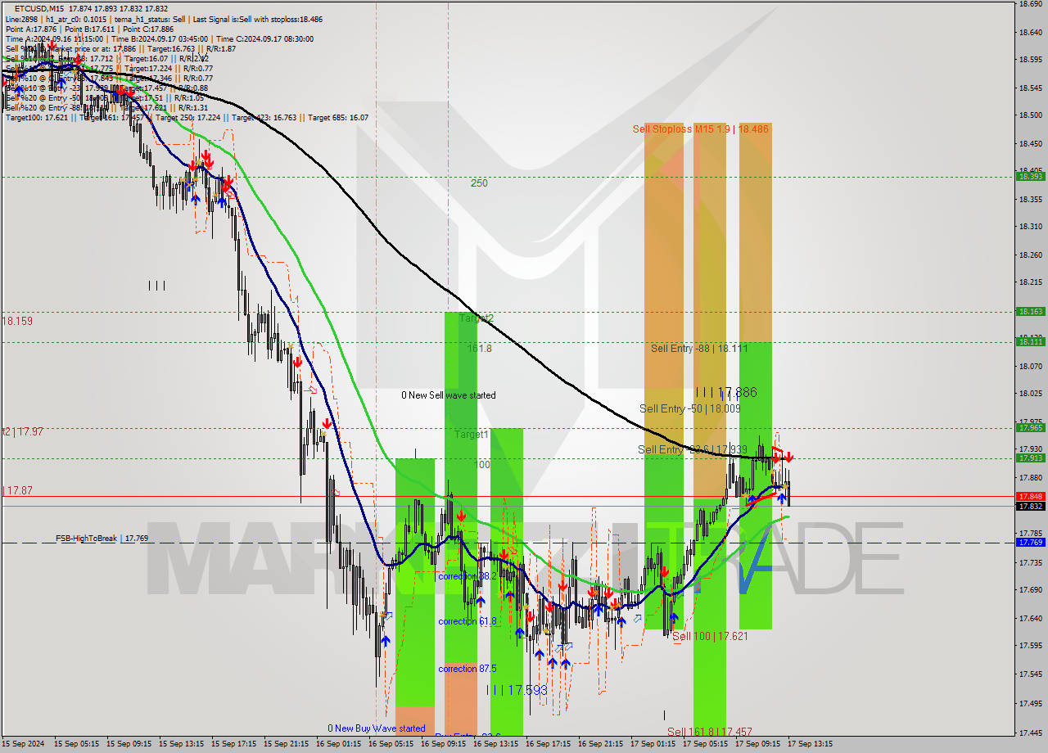This screenshot has height=753, width=1048.
Task: Click the 'Sell Entry -50 | 18.009' label
Action: [x=689, y=408]
